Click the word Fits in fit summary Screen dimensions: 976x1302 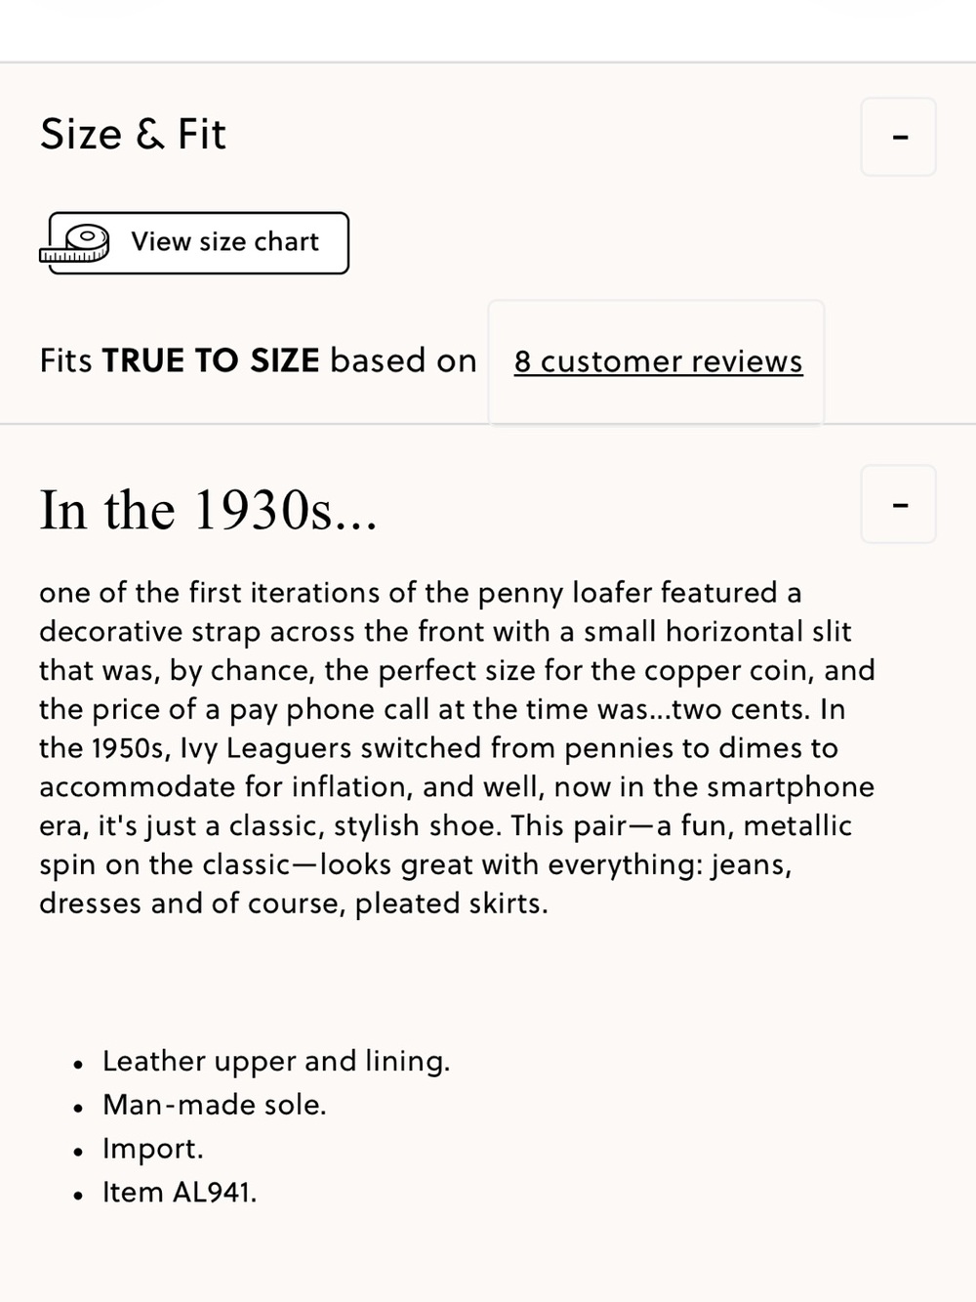65,360
